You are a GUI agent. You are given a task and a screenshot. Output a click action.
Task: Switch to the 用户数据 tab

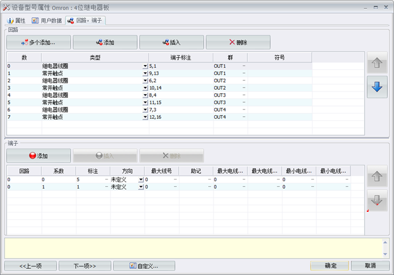coord(46,20)
